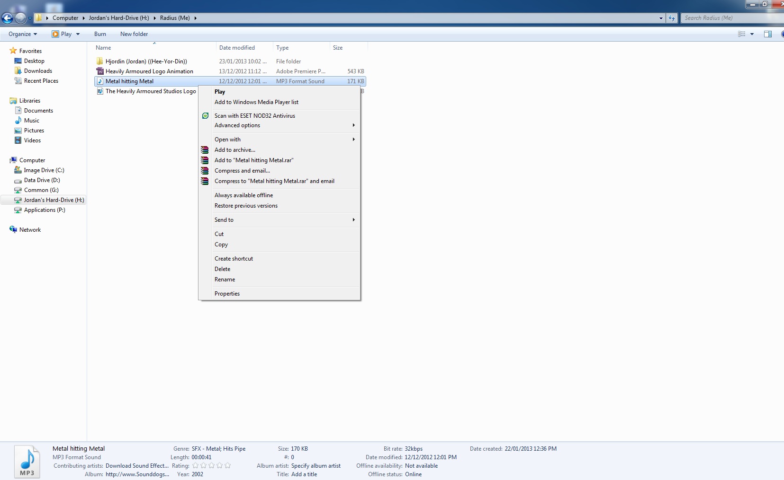Go back using the Back arrow button
The width and height of the screenshot is (784, 480).
[7, 18]
